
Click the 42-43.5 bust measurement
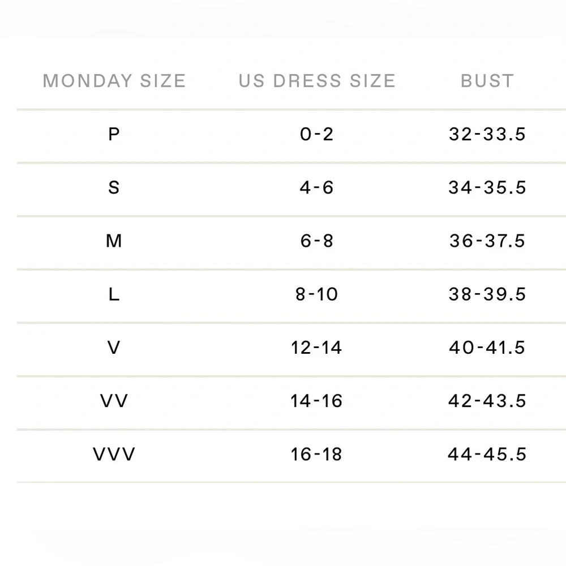487,401
